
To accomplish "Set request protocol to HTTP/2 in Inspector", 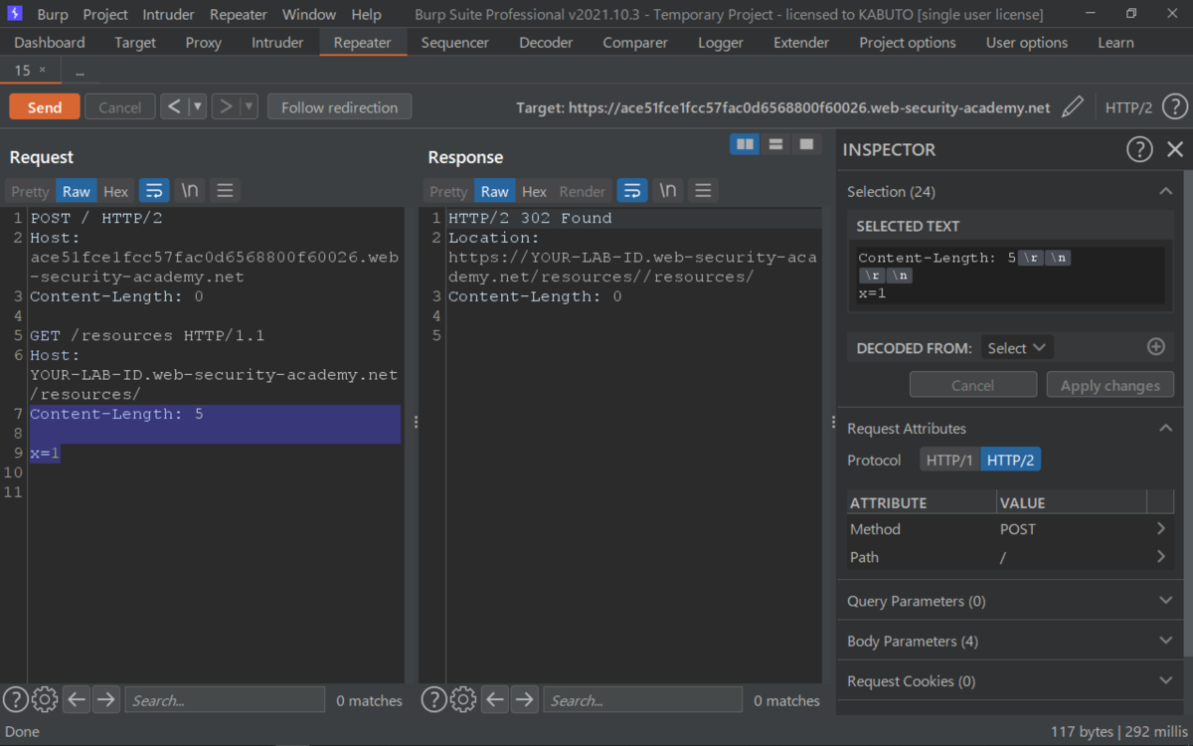I will click(1010, 460).
